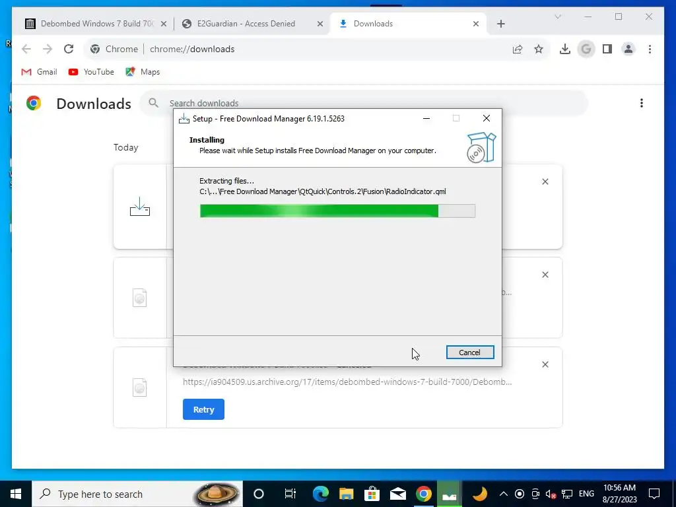Switch to the Debombed Windows 7 Build tab
Screen dimensions: 676x507
pos(97,24)
